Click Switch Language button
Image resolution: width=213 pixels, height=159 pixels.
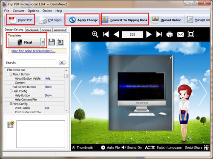(x=163, y=148)
